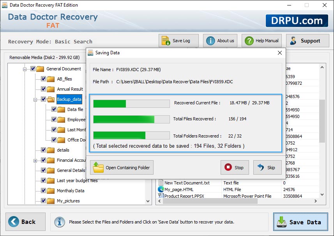Click the Support button
Screen dimensions: 334x236
tap(307, 41)
